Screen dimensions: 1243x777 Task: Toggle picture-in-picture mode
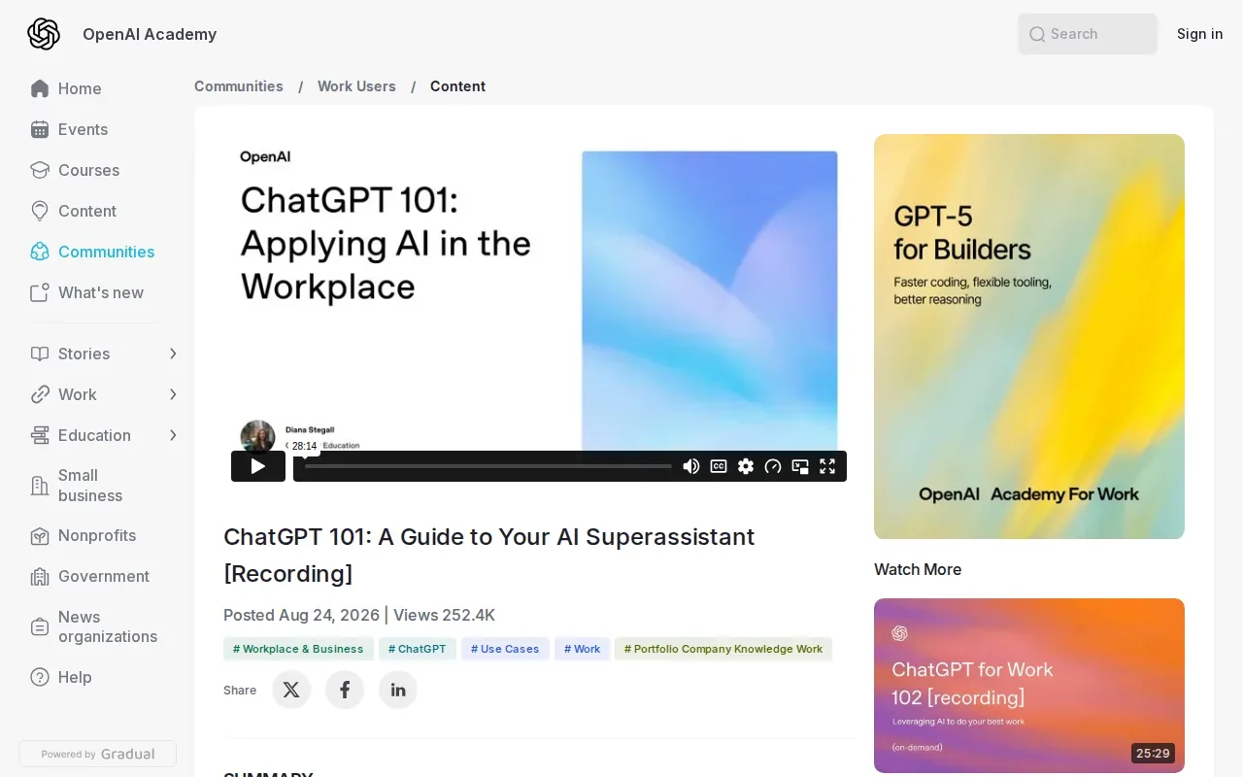point(800,466)
